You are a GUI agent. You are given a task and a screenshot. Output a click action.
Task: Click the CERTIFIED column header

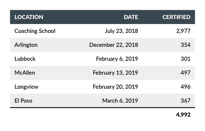(x=176, y=17)
